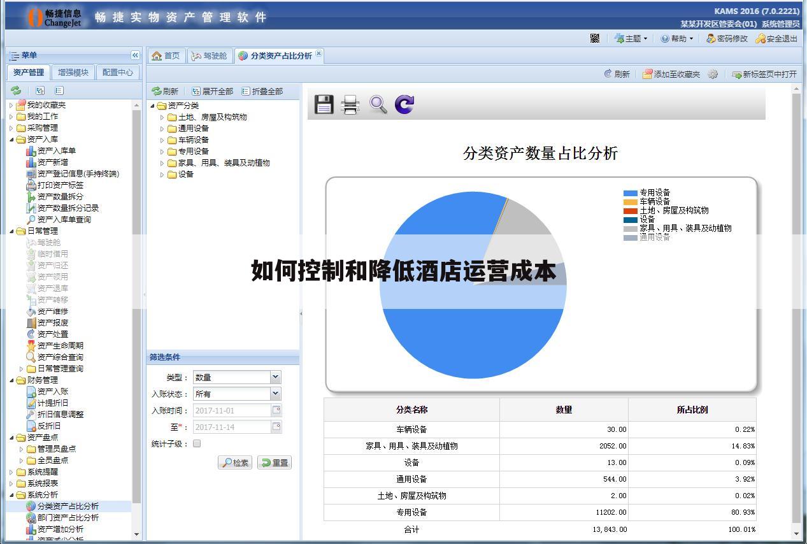The height and width of the screenshot is (544, 807).
Task: Click the magnifier search icon above chart
Action: [x=378, y=104]
